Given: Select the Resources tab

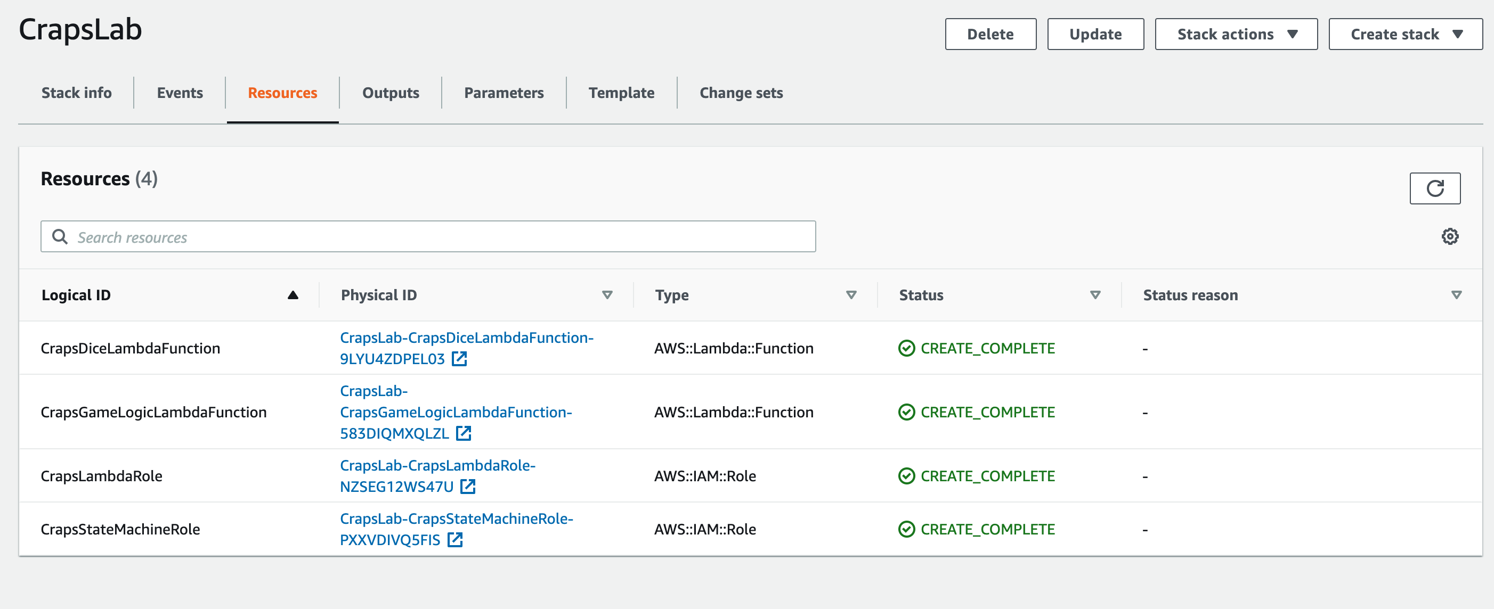Looking at the screenshot, I should tap(282, 93).
